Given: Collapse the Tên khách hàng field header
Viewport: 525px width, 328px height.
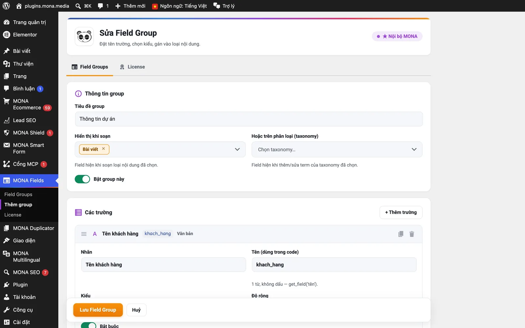Looking at the screenshot, I should coord(248,234).
